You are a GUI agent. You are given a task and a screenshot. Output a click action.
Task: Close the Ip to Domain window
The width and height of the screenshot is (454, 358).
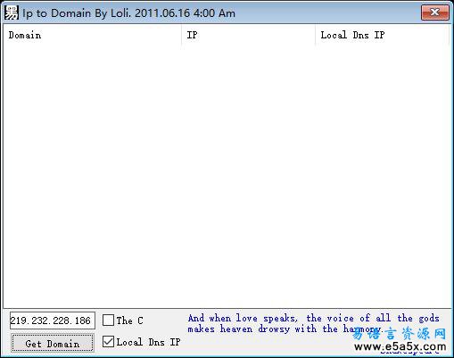434,12
